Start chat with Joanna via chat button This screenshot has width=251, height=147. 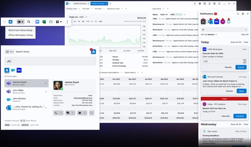coord(68,113)
